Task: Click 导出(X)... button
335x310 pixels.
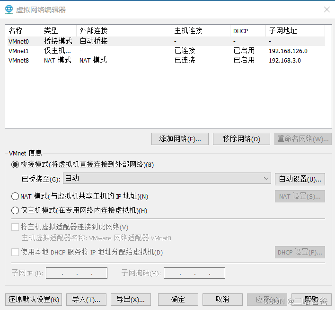Action: [131, 300]
